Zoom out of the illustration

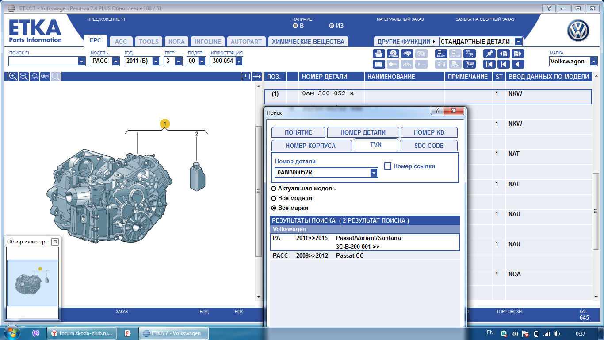[x=24, y=77]
